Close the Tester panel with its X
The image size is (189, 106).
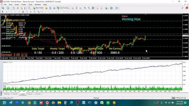click(1, 61)
